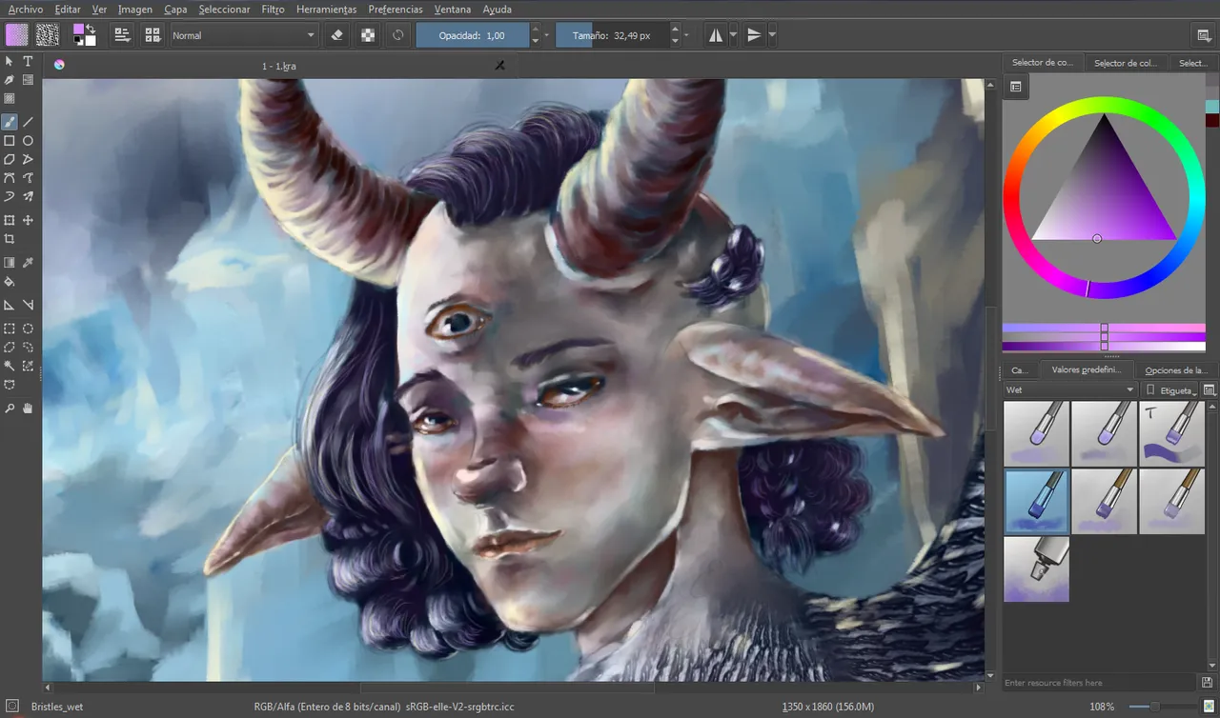This screenshot has width=1220, height=718.
Task: Select the Pan hand tool
Action: tap(29, 409)
